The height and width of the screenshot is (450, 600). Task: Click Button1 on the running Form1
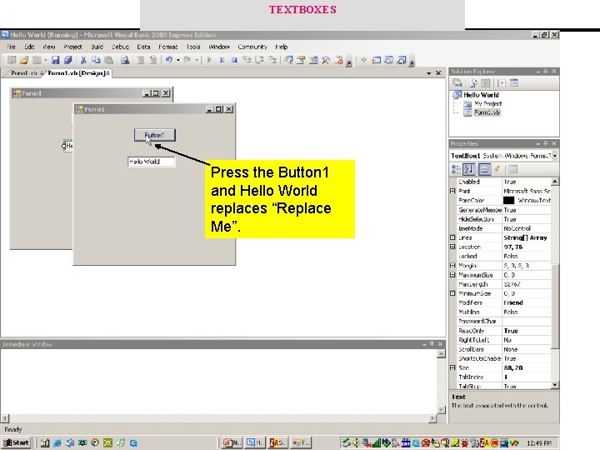point(155,135)
